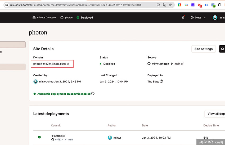
Task: Open the main branch link in Source
Action: point(177,64)
